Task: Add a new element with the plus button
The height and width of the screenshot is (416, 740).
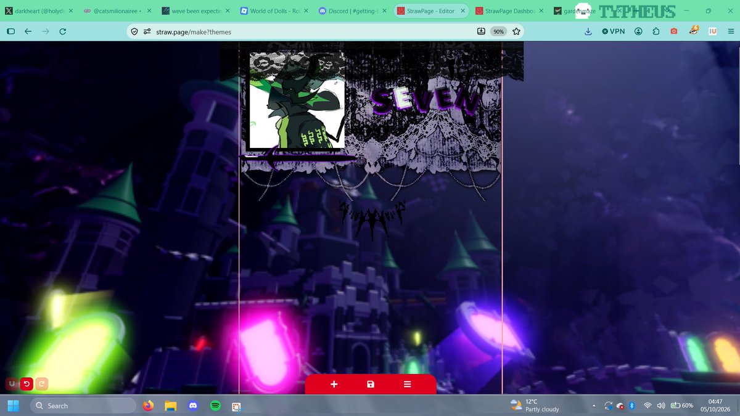Action: (334, 385)
